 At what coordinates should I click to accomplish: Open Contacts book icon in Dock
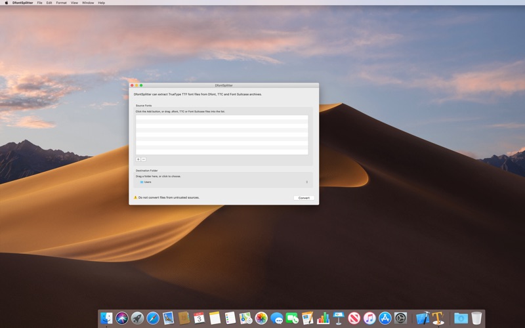click(x=184, y=318)
